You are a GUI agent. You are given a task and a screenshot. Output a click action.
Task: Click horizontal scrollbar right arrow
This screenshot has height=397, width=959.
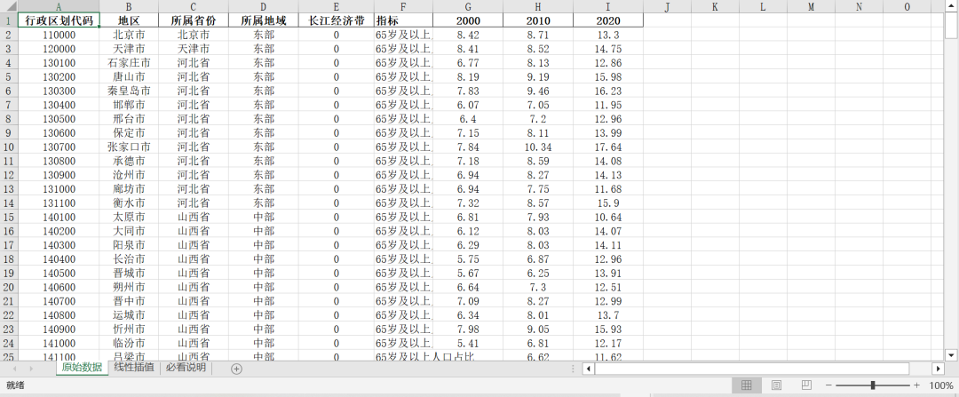coord(938,369)
